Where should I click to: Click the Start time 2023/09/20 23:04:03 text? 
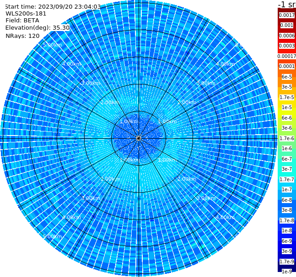click(x=53, y=7)
